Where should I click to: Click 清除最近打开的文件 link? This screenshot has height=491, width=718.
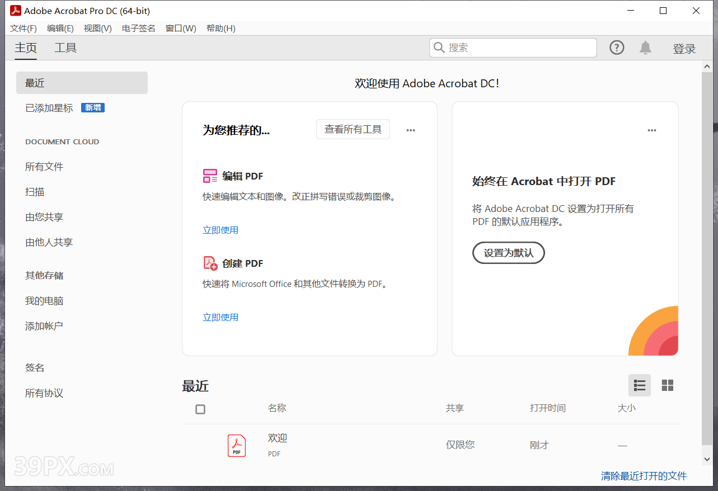tap(644, 476)
